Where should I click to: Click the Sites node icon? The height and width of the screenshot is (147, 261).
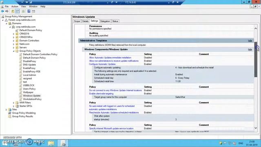(10, 109)
